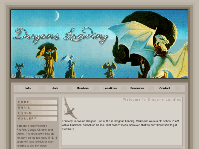Open the Resources menu heading
The width and height of the screenshot is (199, 149).
(137, 88)
